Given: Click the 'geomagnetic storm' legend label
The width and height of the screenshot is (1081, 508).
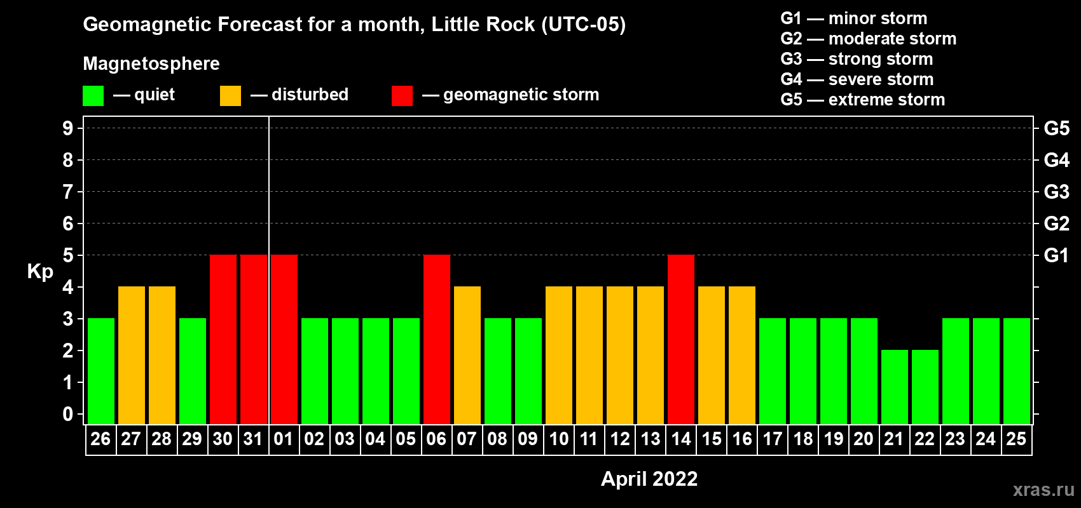Looking at the screenshot, I should point(521,95).
